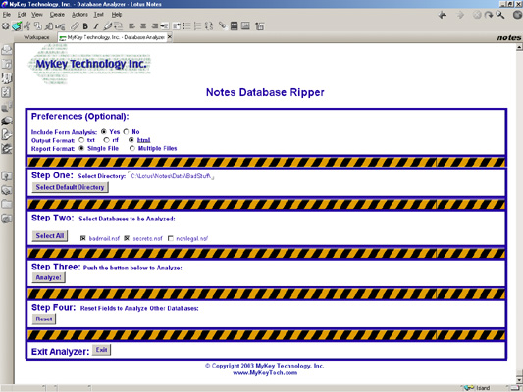Image resolution: width=523 pixels, height=392 pixels.
Task: Click Select Default Directory button
Action: (x=70, y=187)
